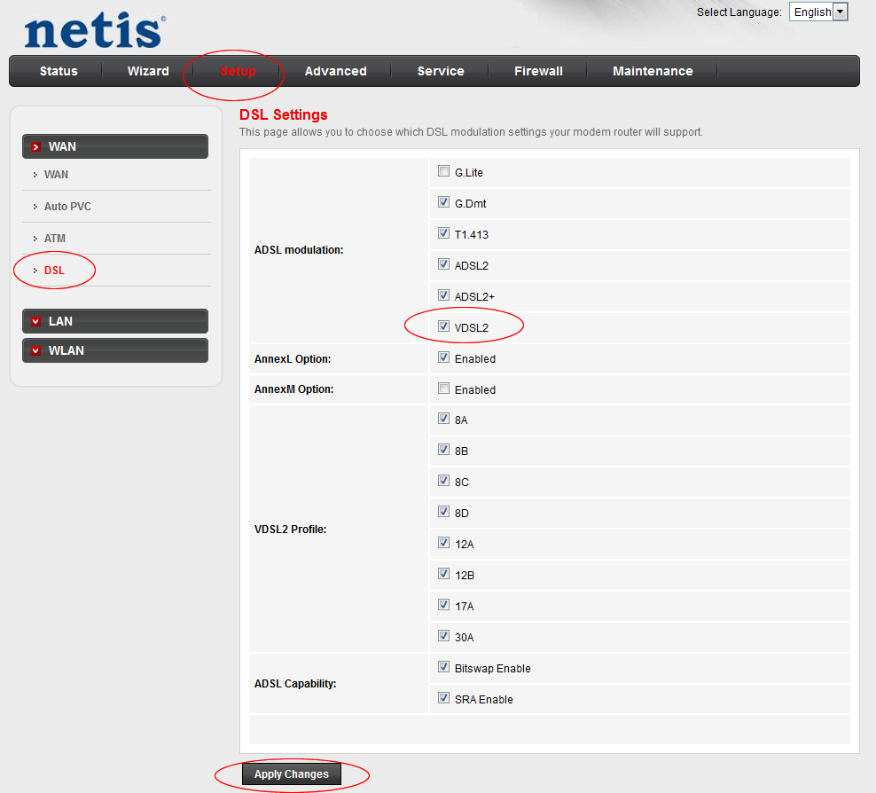Enable the G.Lite modulation checkbox
876x793 pixels.
pyautogui.click(x=443, y=170)
